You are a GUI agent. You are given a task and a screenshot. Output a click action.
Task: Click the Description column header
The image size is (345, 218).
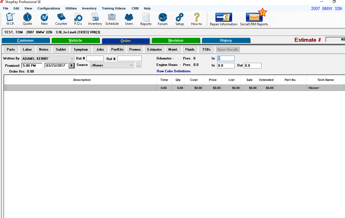coord(82,80)
